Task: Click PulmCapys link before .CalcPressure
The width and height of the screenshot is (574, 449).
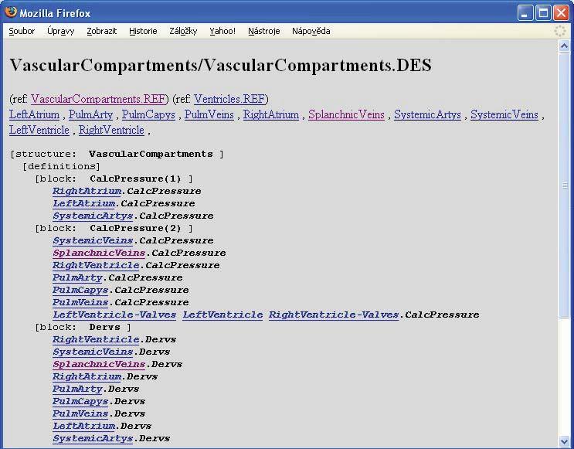Action: (x=80, y=290)
